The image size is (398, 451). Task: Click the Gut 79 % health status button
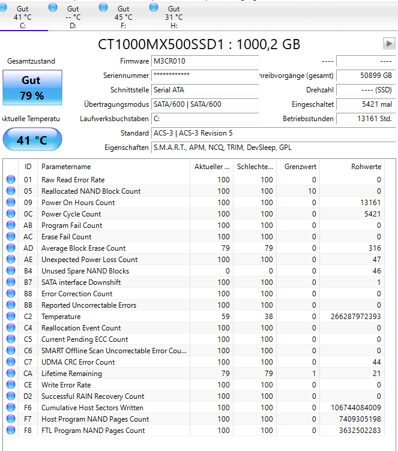click(32, 88)
